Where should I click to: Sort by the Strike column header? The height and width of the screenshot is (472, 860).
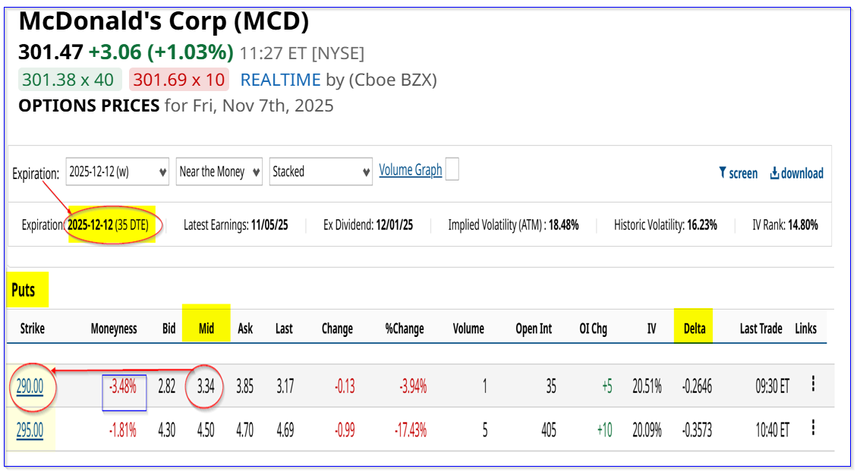32,329
